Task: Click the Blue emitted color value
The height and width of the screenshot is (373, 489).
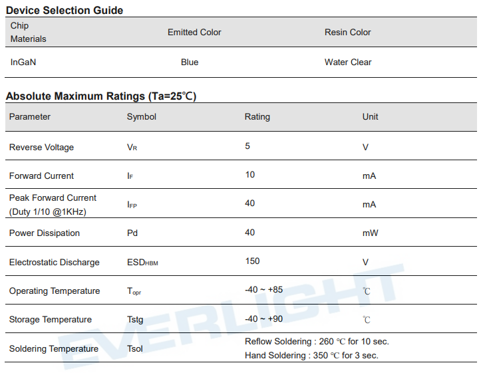Action: pos(190,62)
